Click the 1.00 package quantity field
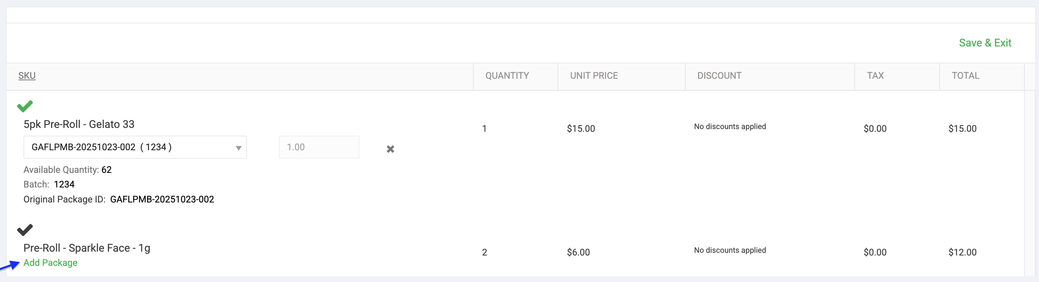 tap(319, 147)
